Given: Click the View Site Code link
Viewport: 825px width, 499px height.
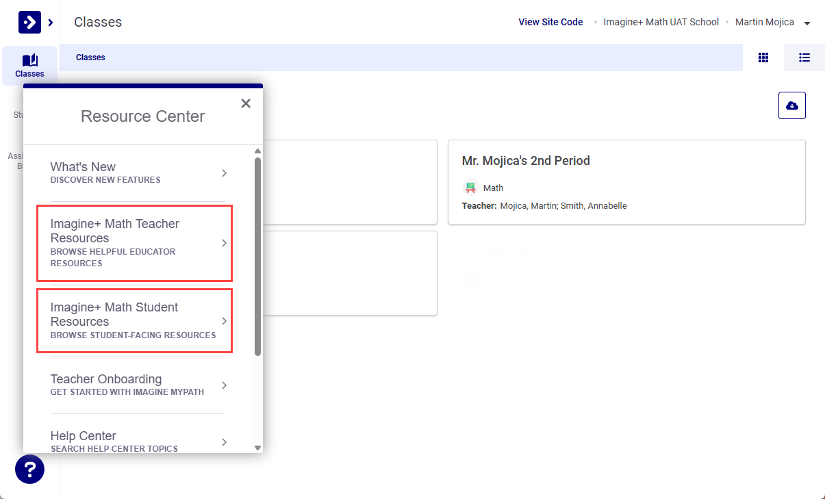Looking at the screenshot, I should tap(550, 22).
